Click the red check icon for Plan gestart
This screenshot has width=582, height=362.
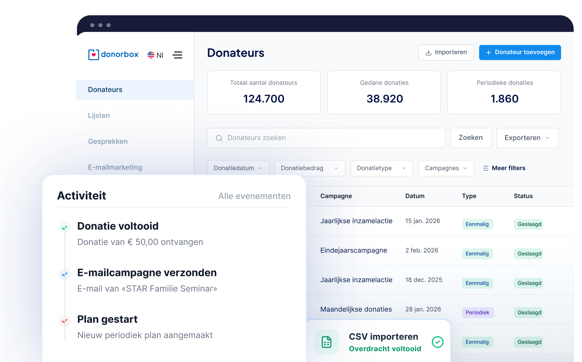64,321
